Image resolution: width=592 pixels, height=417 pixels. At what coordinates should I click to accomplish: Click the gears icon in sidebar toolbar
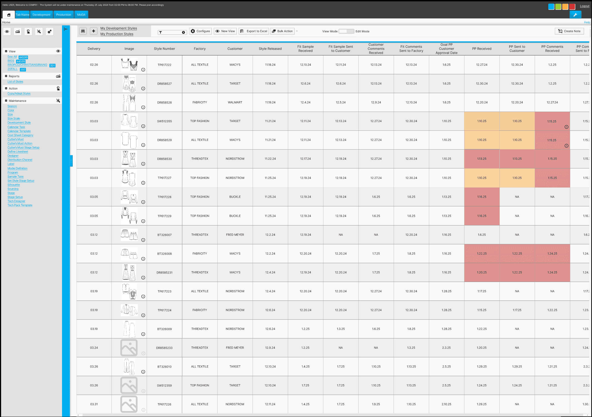coord(49,32)
